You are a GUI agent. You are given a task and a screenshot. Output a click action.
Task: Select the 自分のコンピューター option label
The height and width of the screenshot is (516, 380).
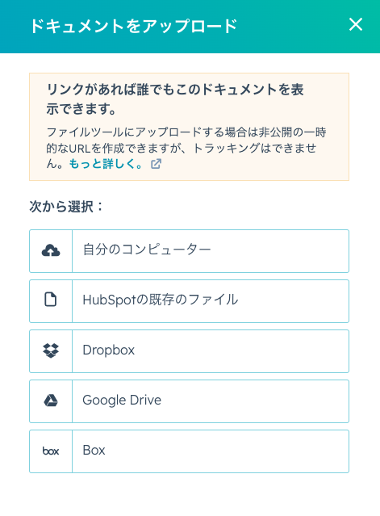tap(147, 250)
